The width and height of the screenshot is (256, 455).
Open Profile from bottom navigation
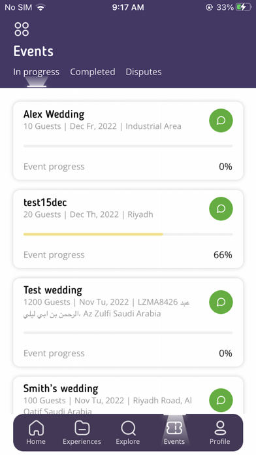(220, 433)
